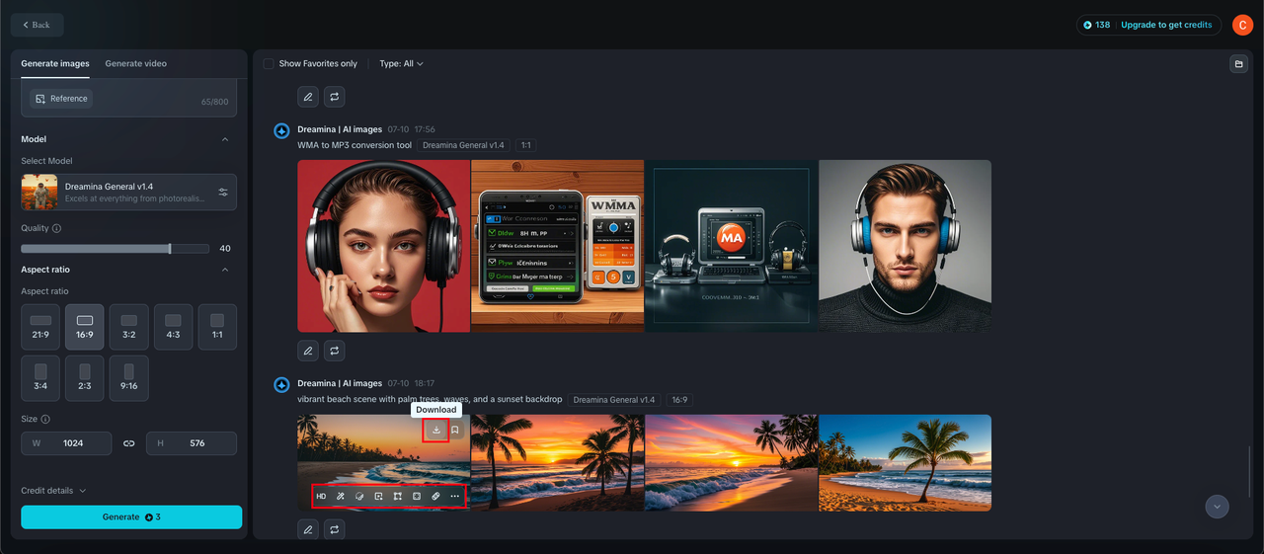Open the inpaint palette tool
This screenshot has width=1264, height=554.
point(359,496)
